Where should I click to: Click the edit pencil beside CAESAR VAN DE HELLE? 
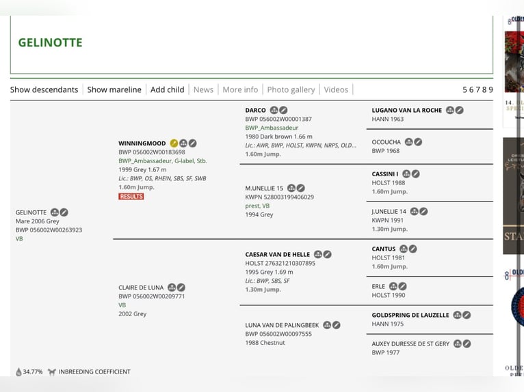click(327, 255)
